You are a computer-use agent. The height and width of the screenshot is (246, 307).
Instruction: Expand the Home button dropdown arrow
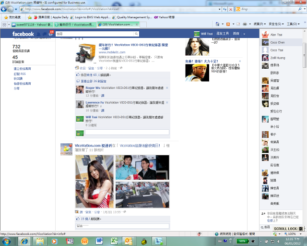[x=223, y=24]
